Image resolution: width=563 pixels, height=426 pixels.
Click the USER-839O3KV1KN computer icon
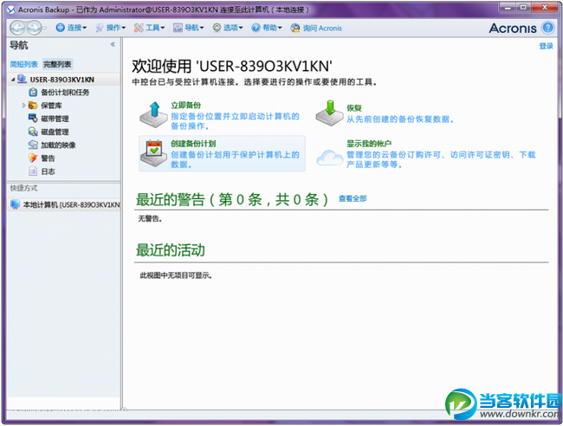[x=22, y=79]
